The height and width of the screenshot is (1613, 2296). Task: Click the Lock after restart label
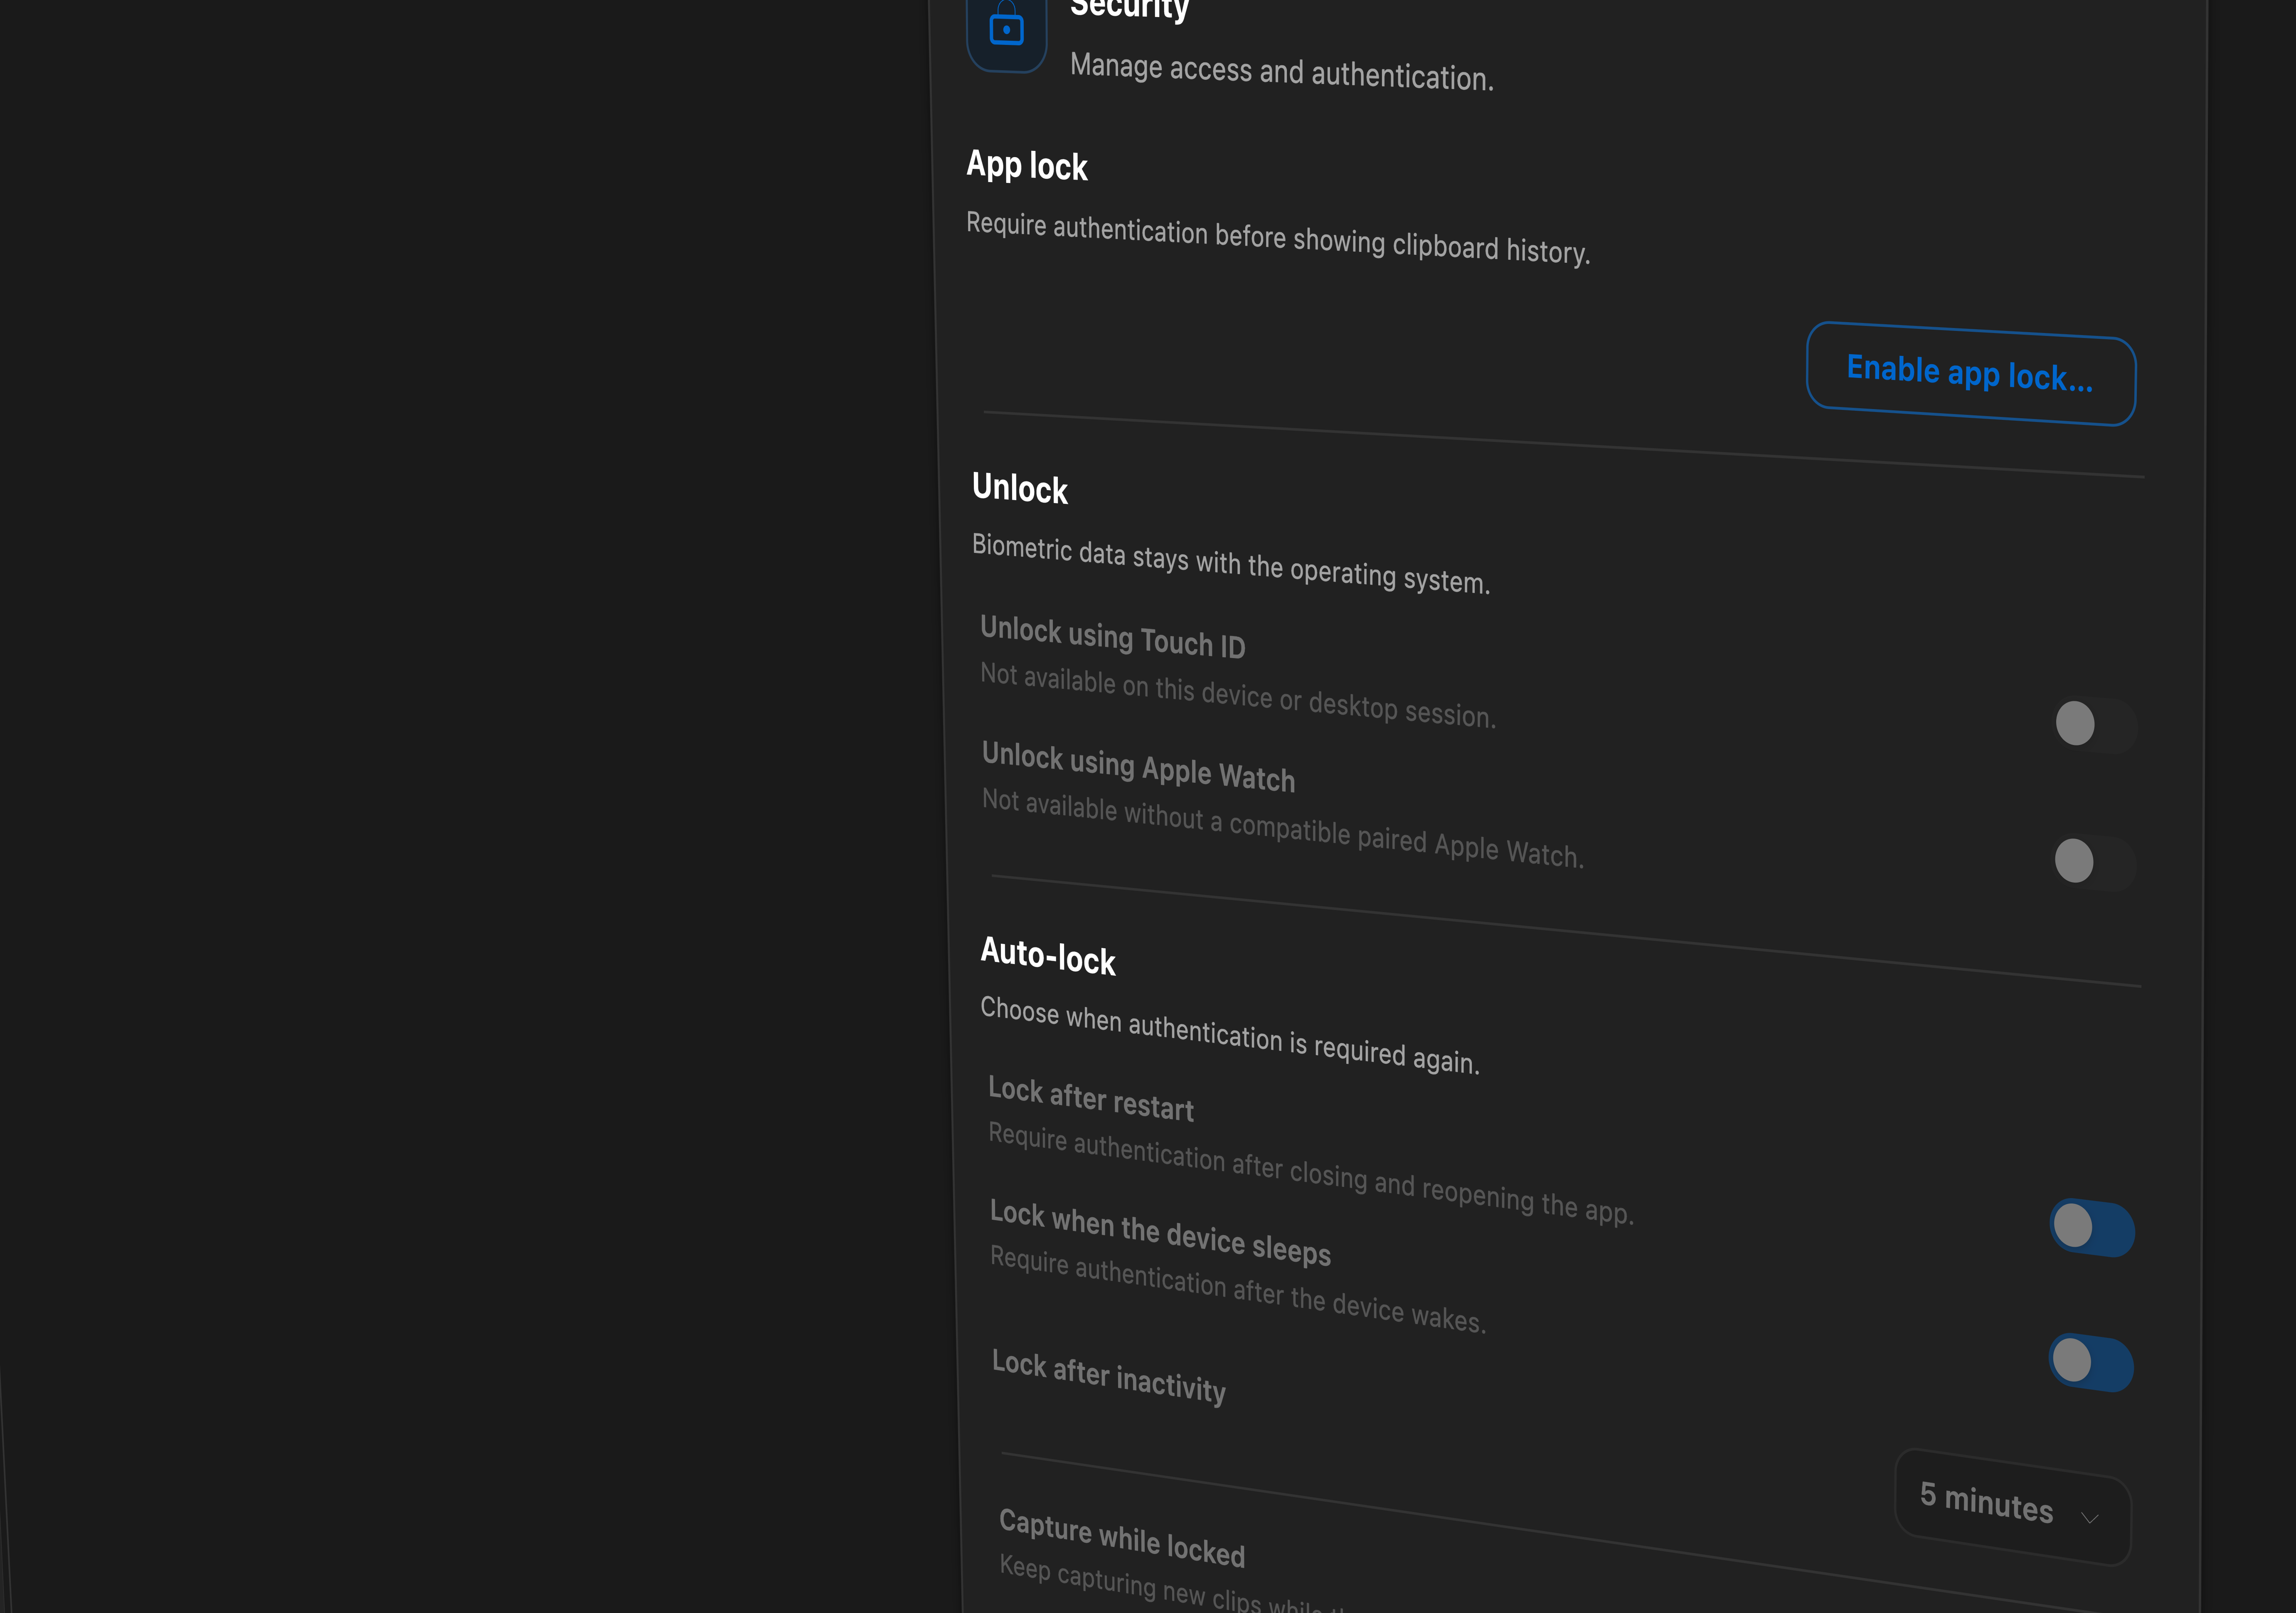coord(1091,1099)
